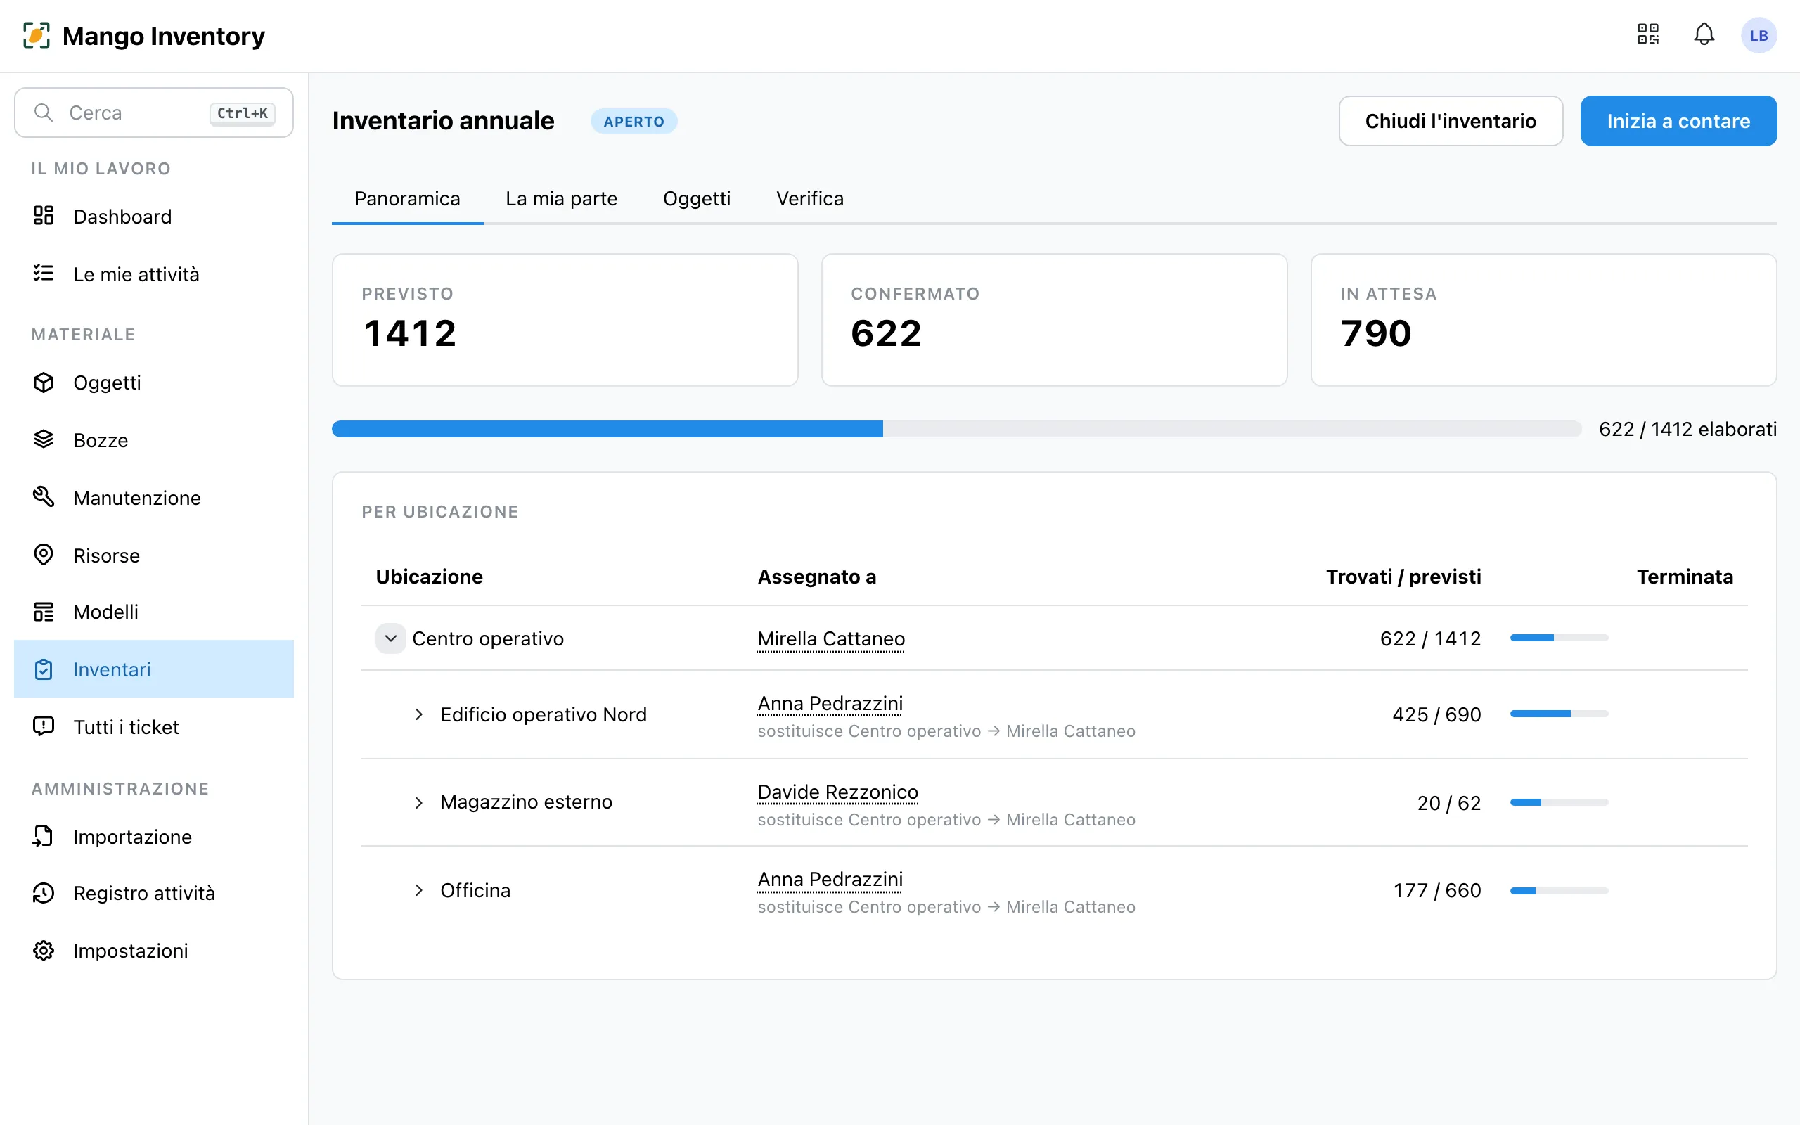
Task: Click the Magazzino esterno row progress bar
Action: click(1559, 802)
